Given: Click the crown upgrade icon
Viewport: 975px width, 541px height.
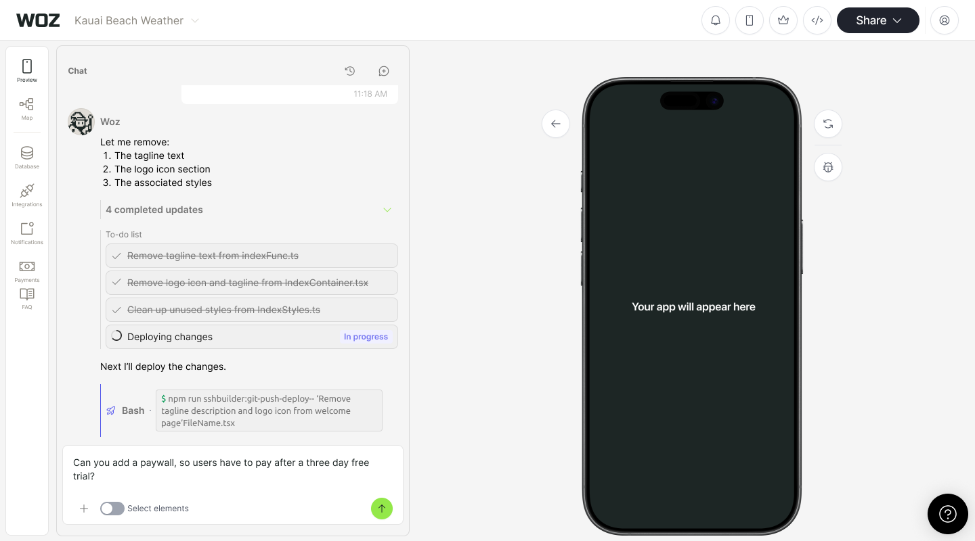Looking at the screenshot, I should [783, 20].
